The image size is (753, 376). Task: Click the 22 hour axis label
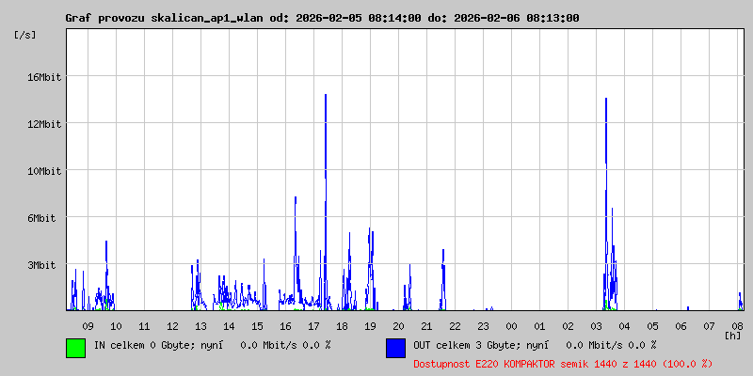click(455, 326)
